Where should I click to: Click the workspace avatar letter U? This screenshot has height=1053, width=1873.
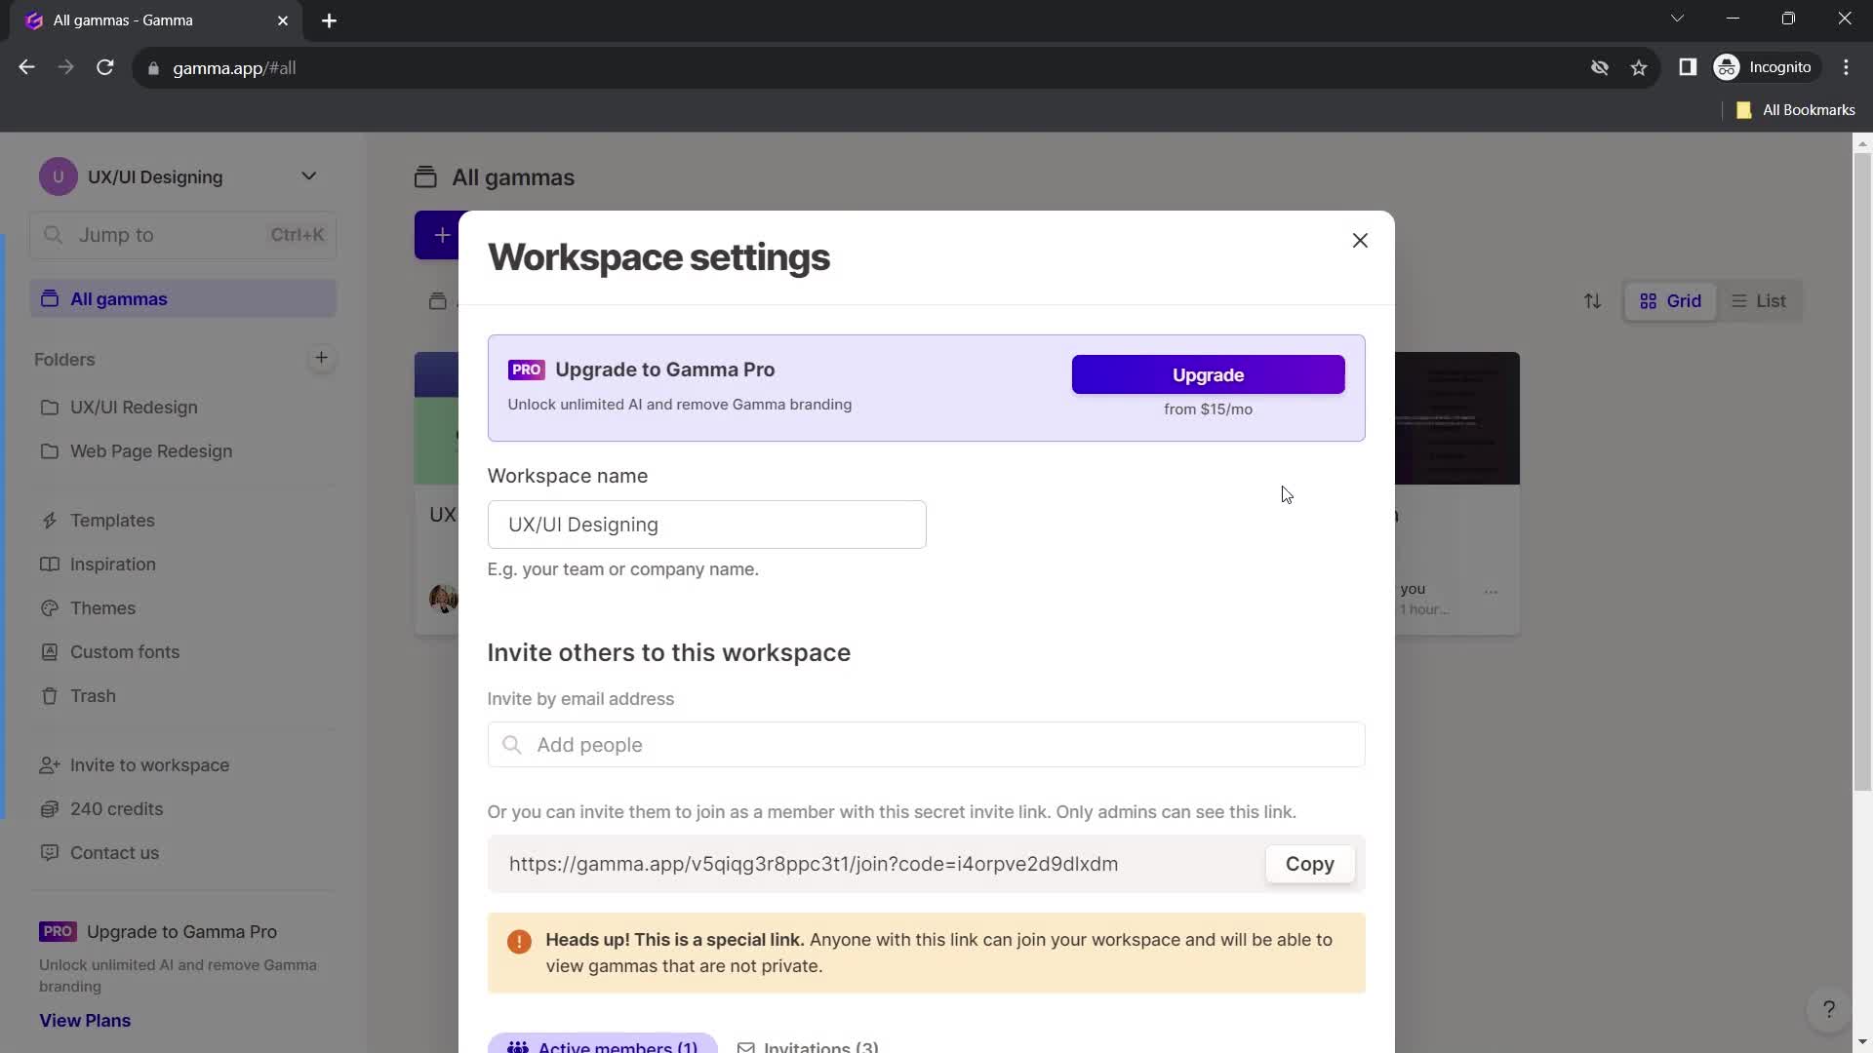(58, 176)
